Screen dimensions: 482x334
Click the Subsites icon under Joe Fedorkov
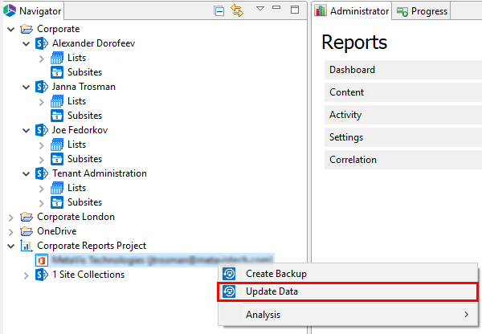[x=57, y=159]
